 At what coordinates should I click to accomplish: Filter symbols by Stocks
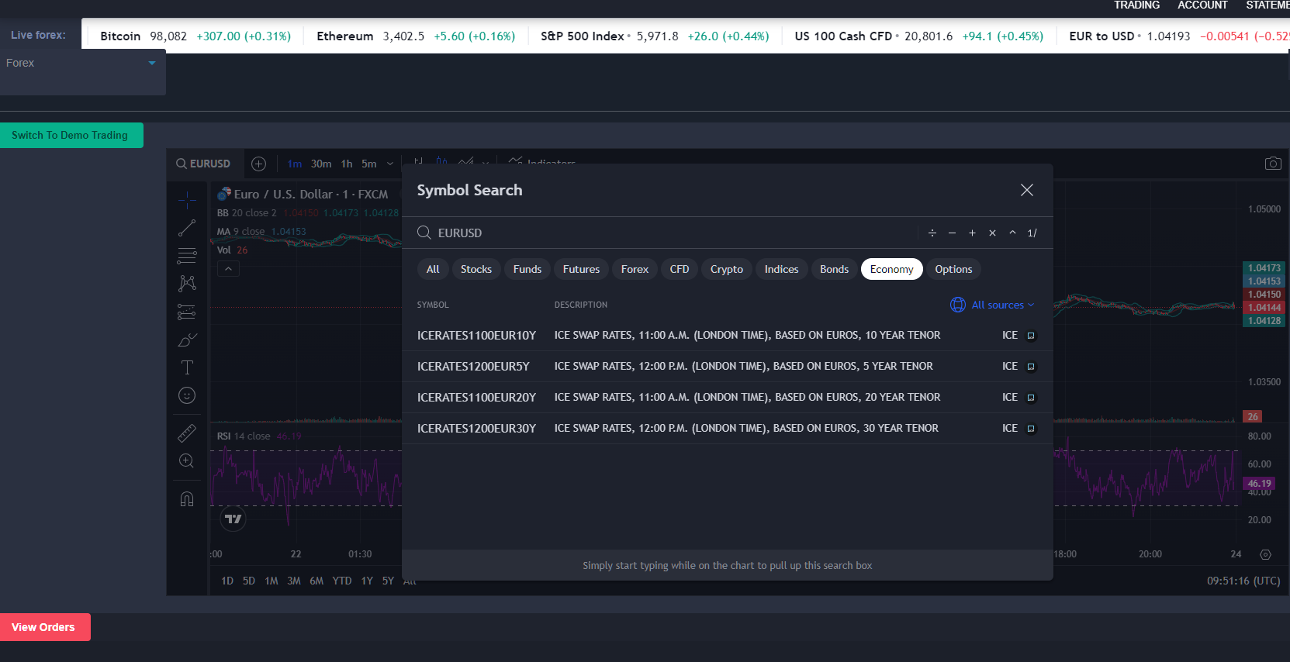click(x=476, y=269)
